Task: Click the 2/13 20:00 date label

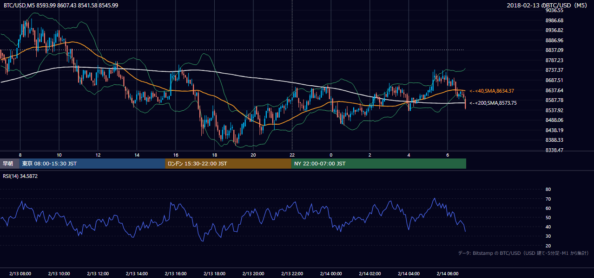Action: [253, 274]
